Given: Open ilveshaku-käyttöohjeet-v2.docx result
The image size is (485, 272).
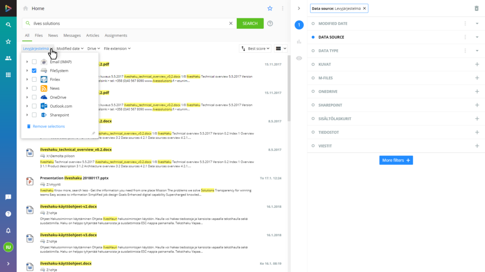Looking at the screenshot, I should tap(68, 206).
